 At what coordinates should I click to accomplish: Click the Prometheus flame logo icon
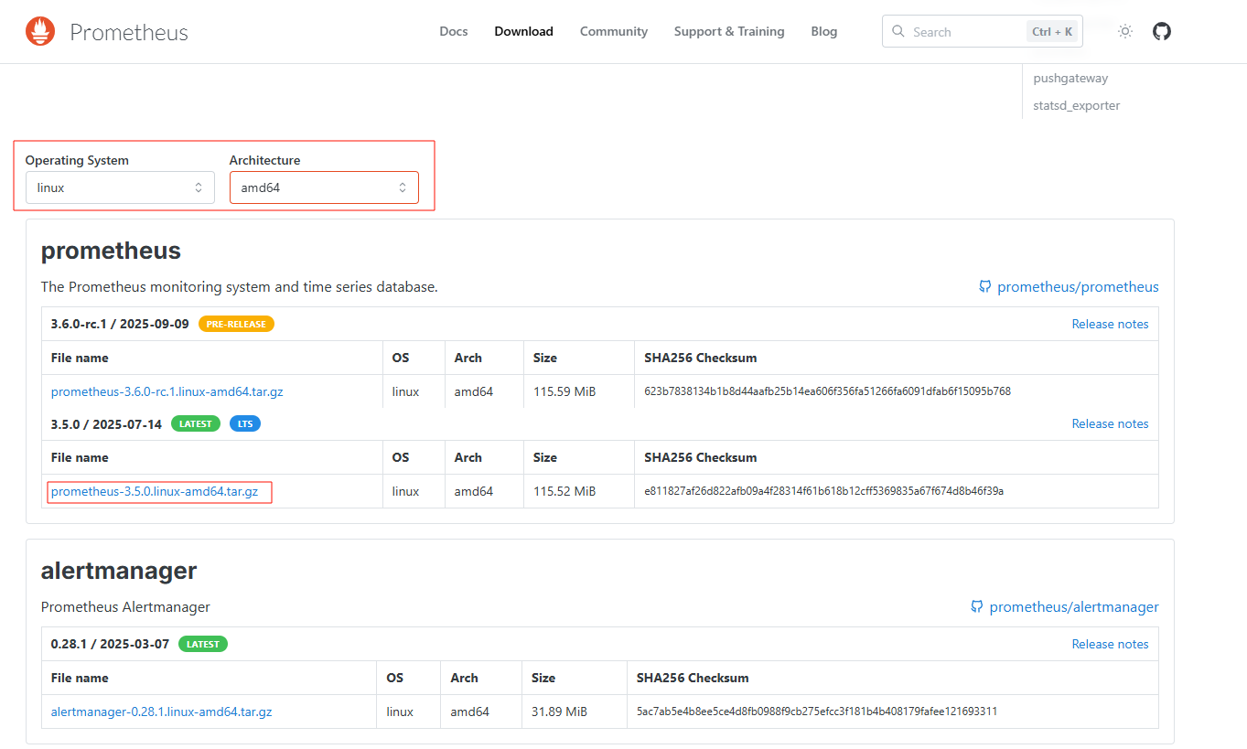click(x=39, y=32)
